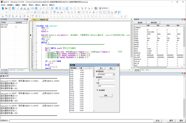Collapse the WHILE fold marker on line 12

coord(36,43)
